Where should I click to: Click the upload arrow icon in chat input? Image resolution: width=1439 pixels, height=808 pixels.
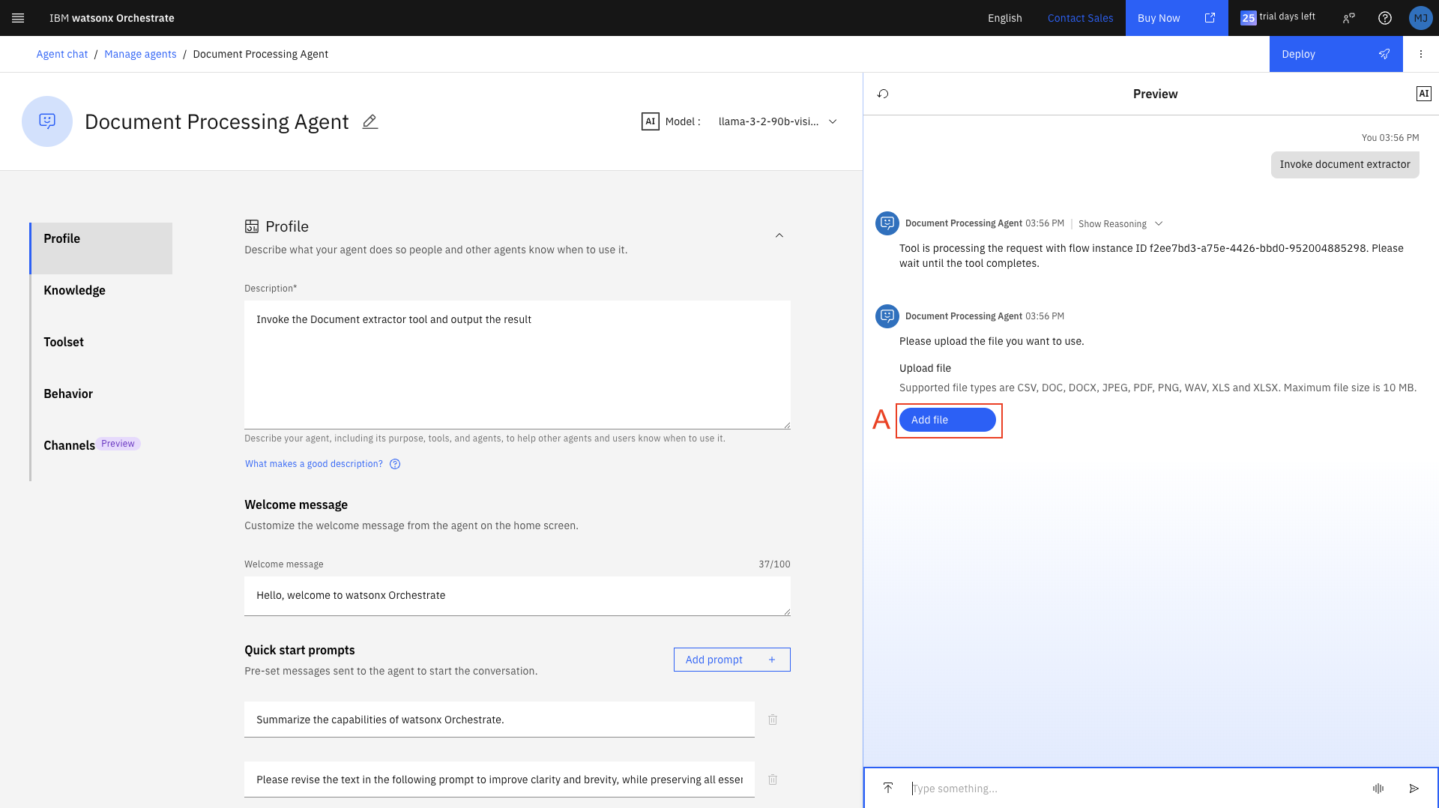[x=887, y=788]
